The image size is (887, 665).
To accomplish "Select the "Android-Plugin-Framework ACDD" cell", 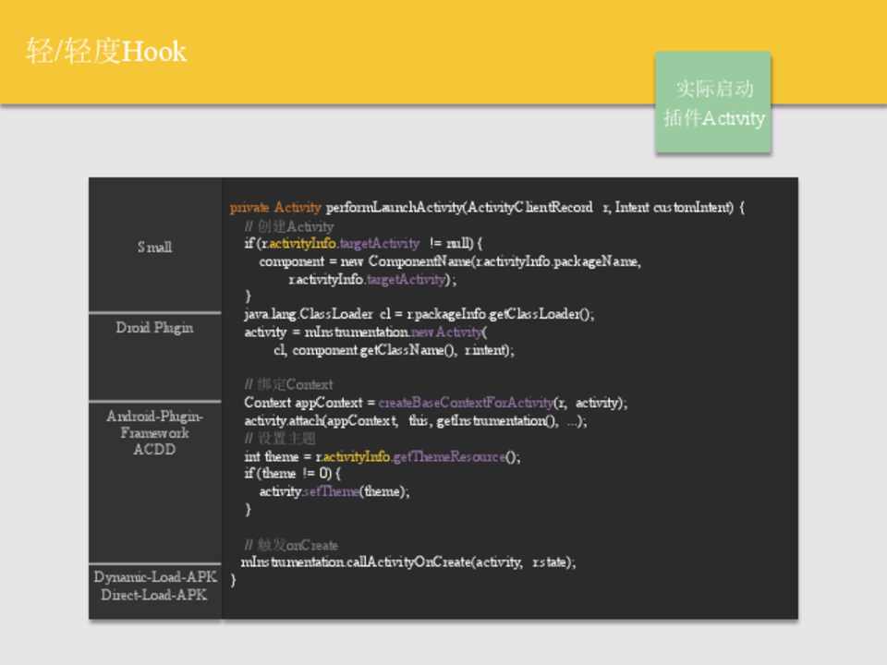I will [x=154, y=432].
